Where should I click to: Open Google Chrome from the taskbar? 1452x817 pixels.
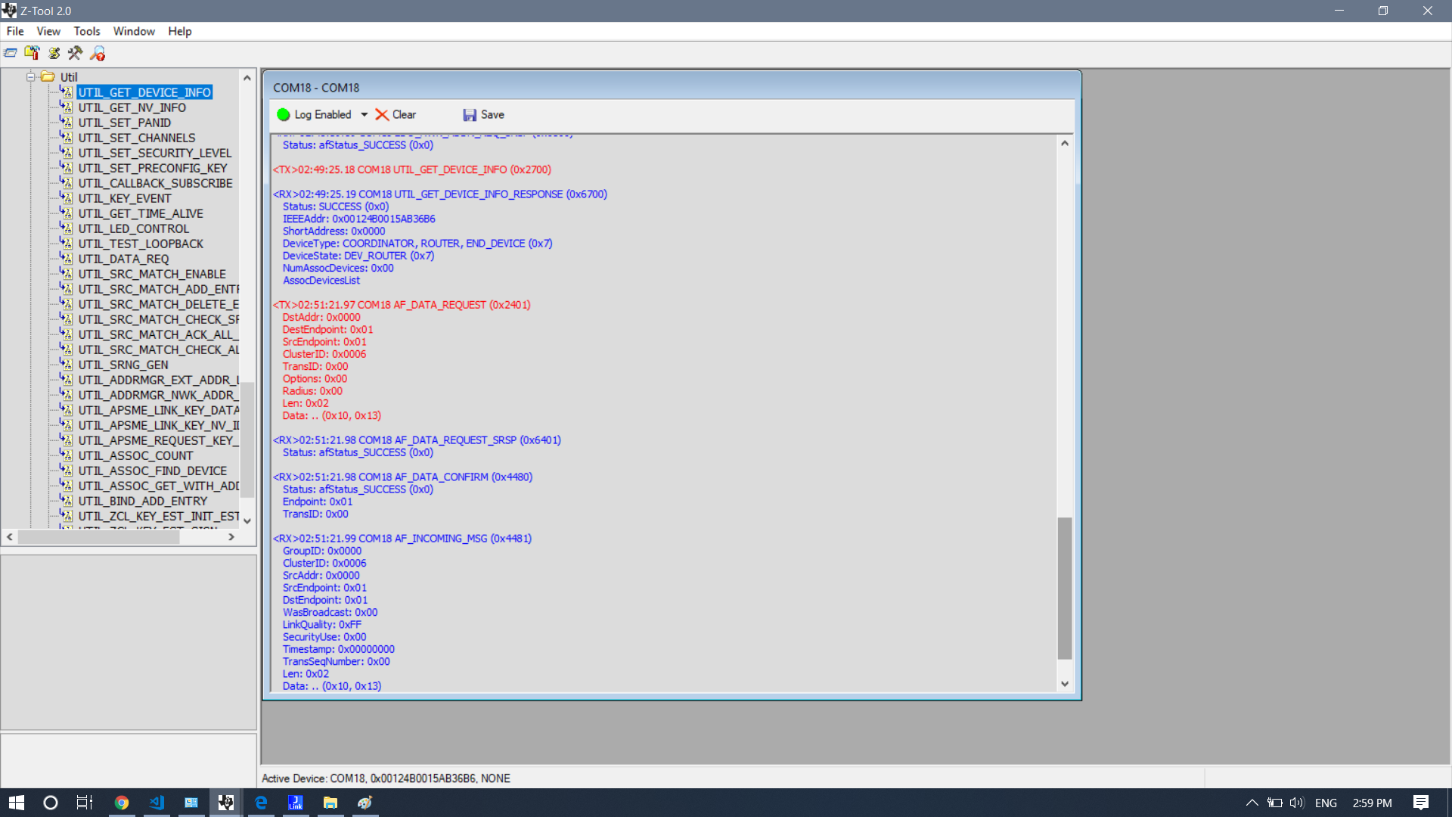tap(121, 803)
